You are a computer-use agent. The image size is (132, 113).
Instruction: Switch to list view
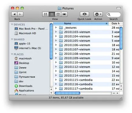pos(52,14)
